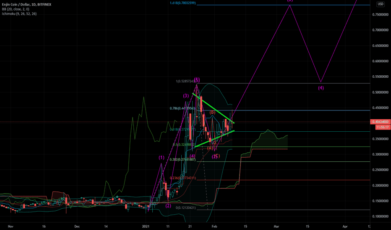The height and width of the screenshot is (230, 391).
Task: Select the 0(0.12120421) Fibonacci level label
Action: [185, 207]
